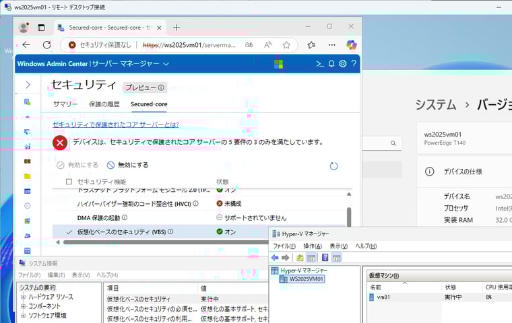Select the topmost overview icon in the tool sidebar

(28, 102)
